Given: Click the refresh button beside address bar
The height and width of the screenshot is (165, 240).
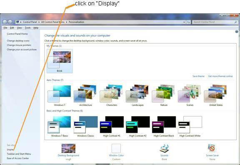Looking at the screenshot, I should point(188,22).
